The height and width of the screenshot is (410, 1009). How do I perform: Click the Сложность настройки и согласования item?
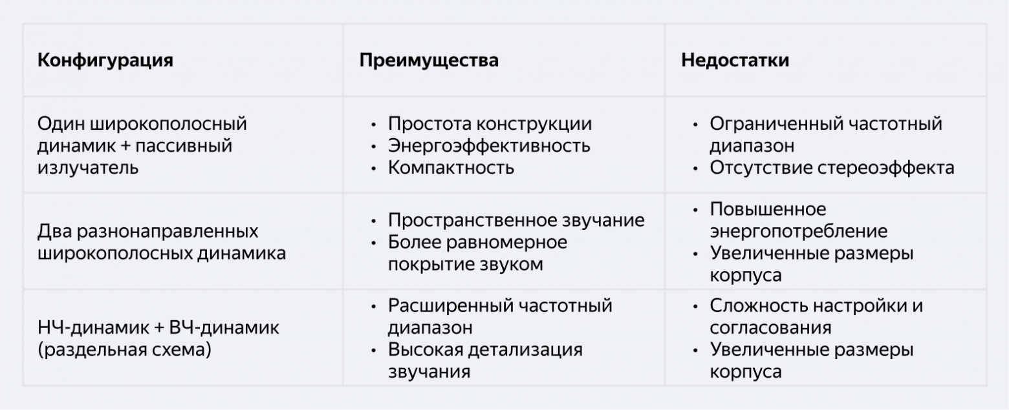coord(816,316)
